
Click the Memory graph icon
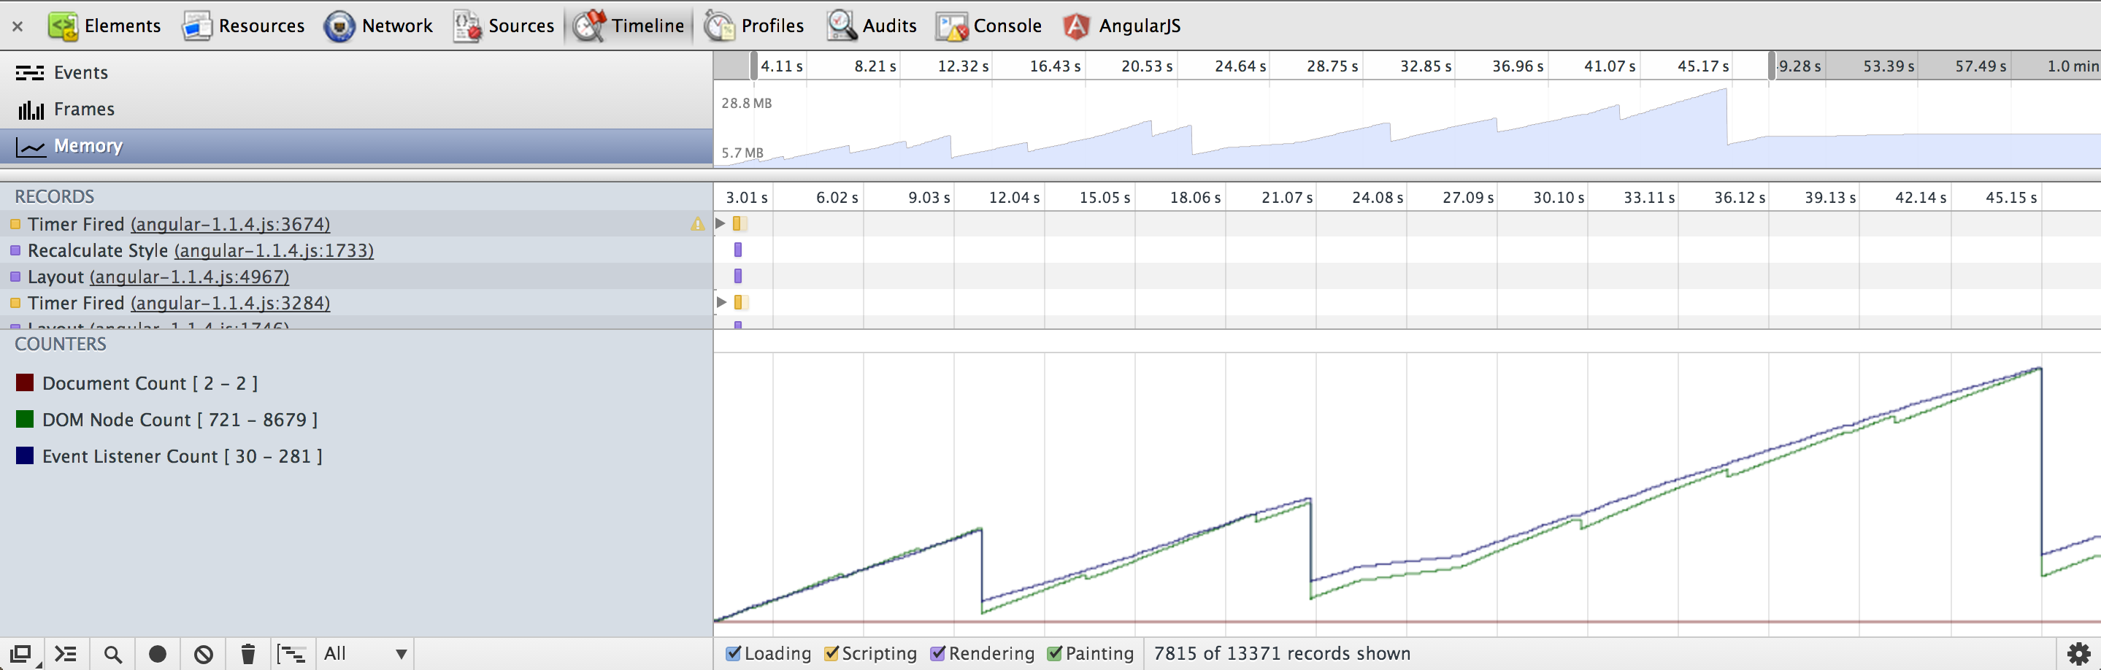point(31,147)
